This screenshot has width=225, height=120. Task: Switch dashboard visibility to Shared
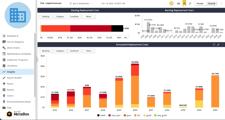pyautogui.click(x=211, y=3)
